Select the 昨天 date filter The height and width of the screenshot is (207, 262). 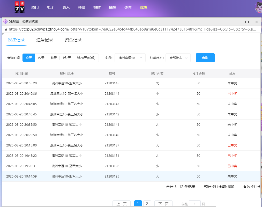pyautogui.click(x=41, y=58)
